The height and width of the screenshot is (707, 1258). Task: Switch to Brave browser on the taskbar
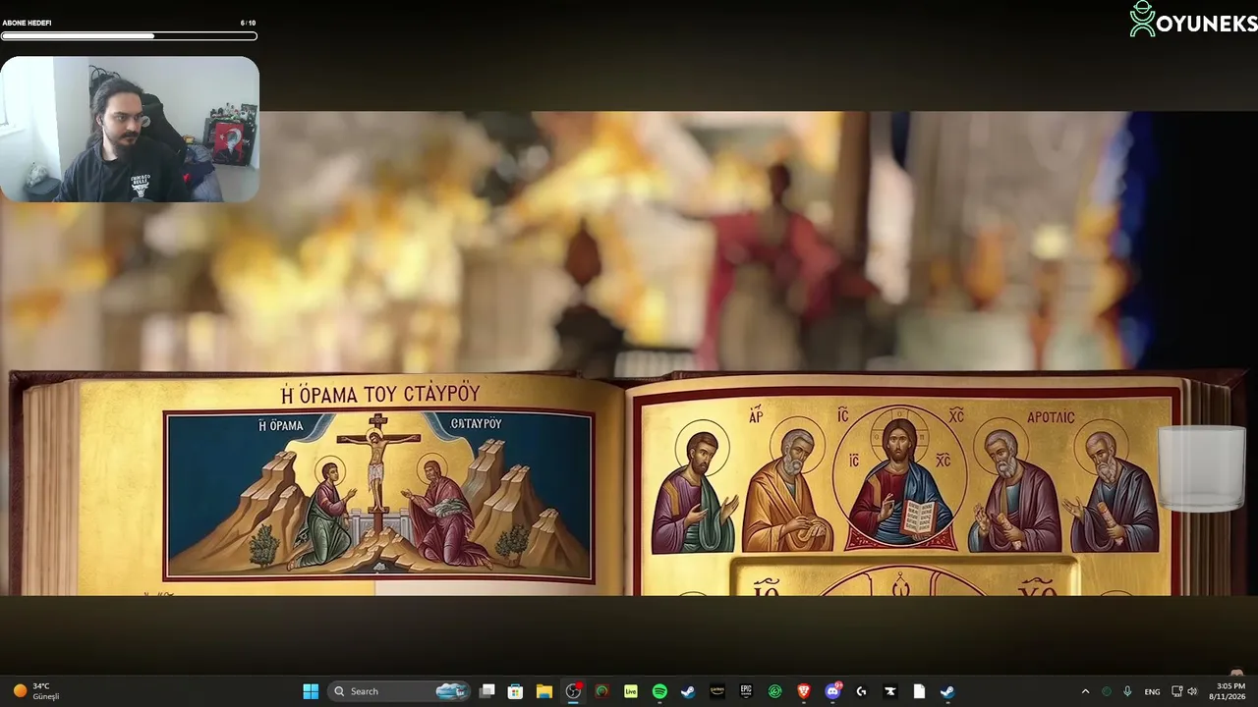804,691
